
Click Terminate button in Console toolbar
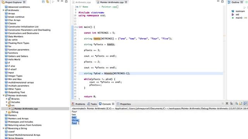(222, 103)
